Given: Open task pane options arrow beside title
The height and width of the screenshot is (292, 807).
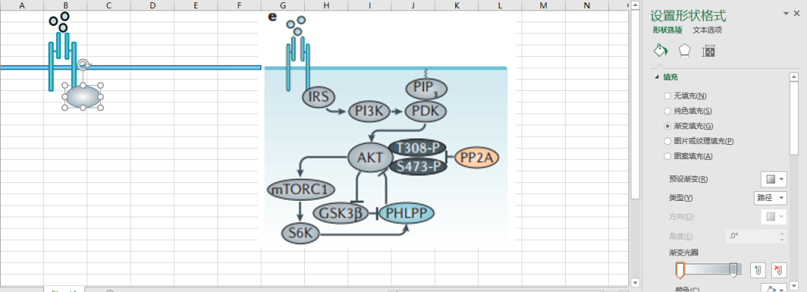Looking at the screenshot, I should pyautogui.click(x=785, y=14).
